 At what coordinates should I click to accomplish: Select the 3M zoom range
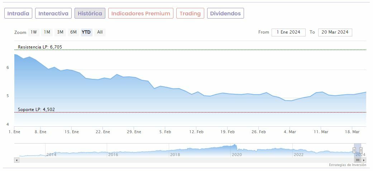coord(60,32)
